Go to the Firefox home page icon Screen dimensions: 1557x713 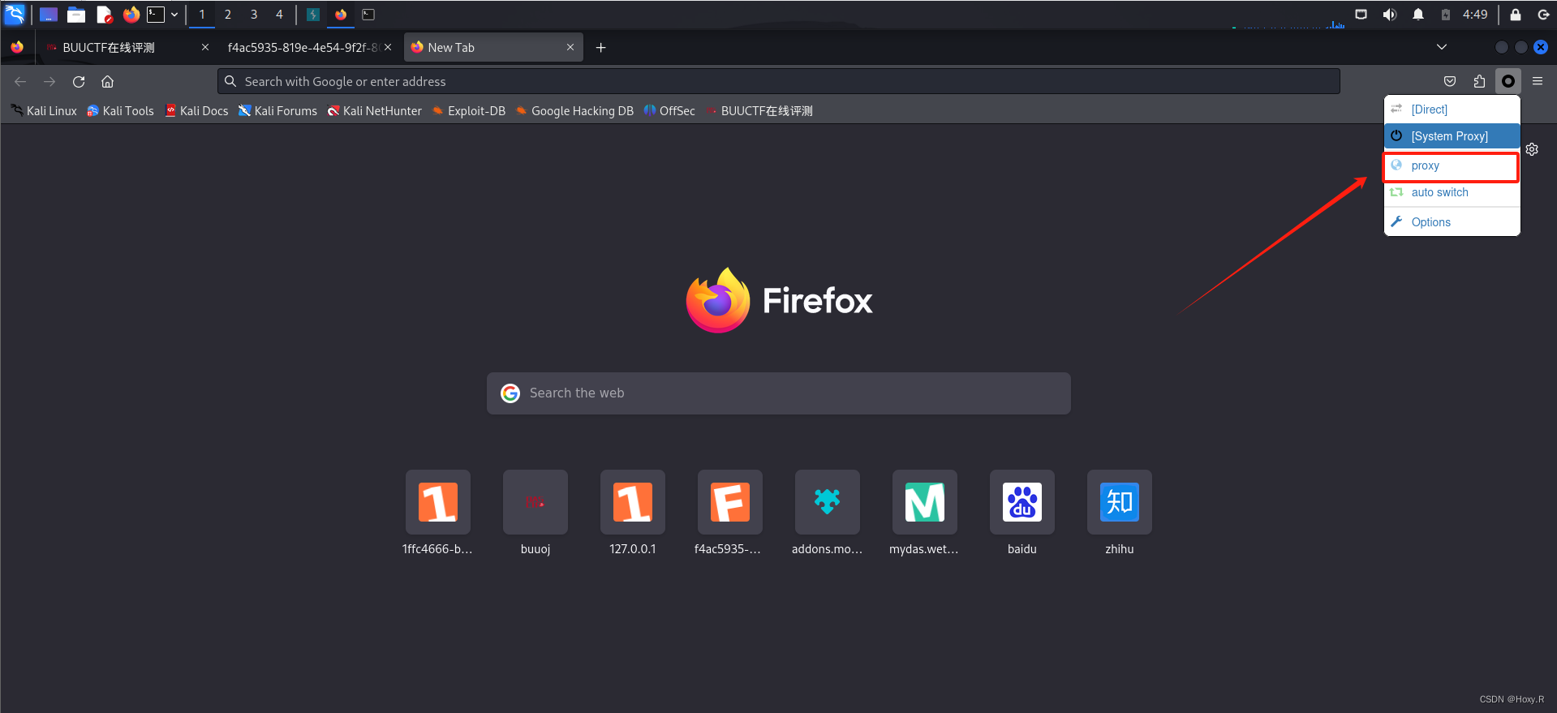pos(107,81)
